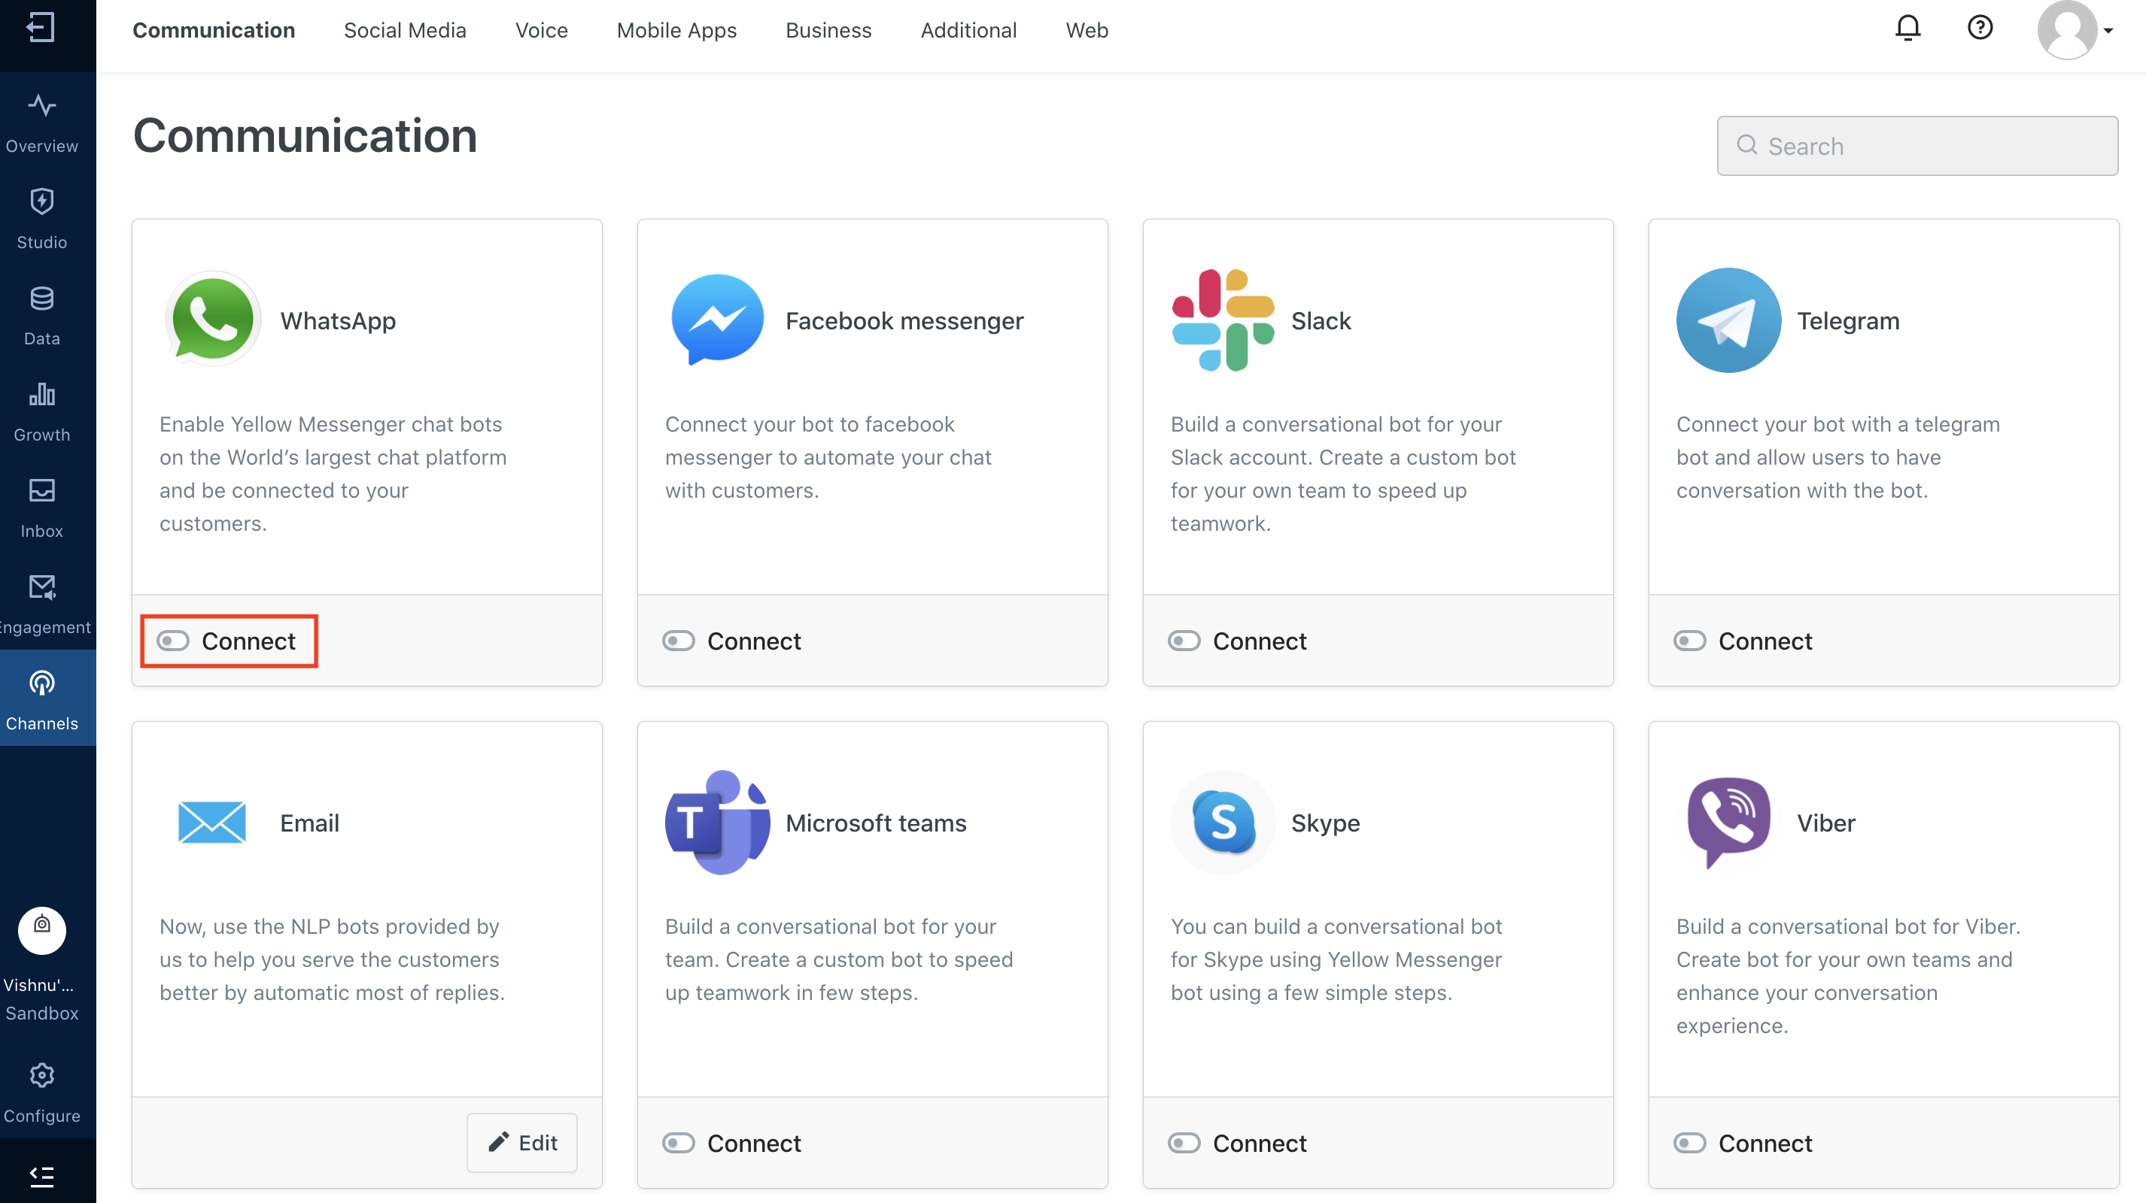Click the Email envelope logo
2146x1203 pixels.
click(x=211, y=822)
